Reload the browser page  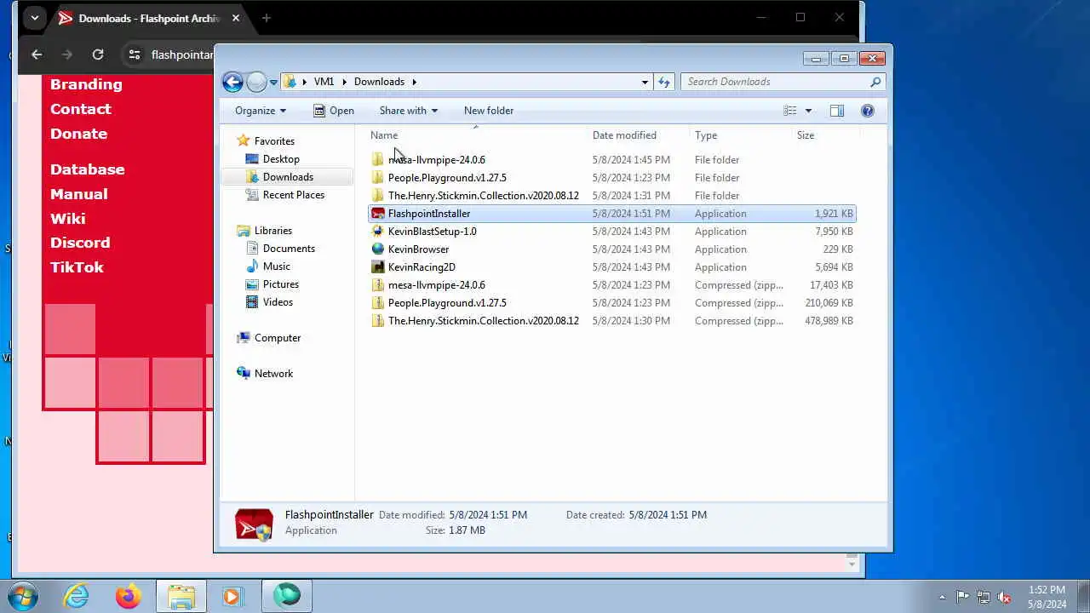coord(98,54)
